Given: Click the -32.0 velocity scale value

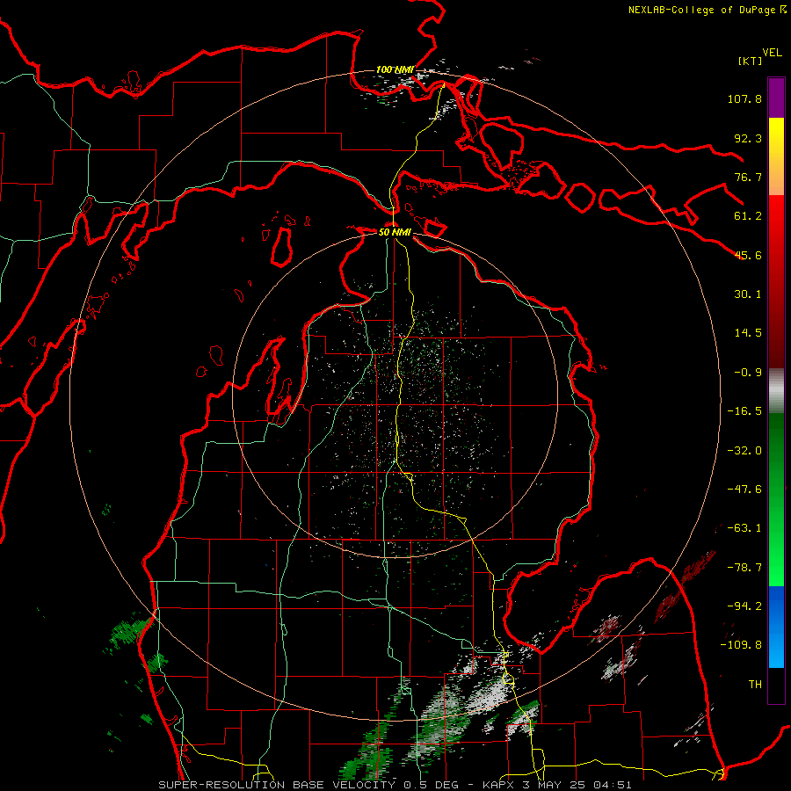Looking at the screenshot, I should [744, 451].
